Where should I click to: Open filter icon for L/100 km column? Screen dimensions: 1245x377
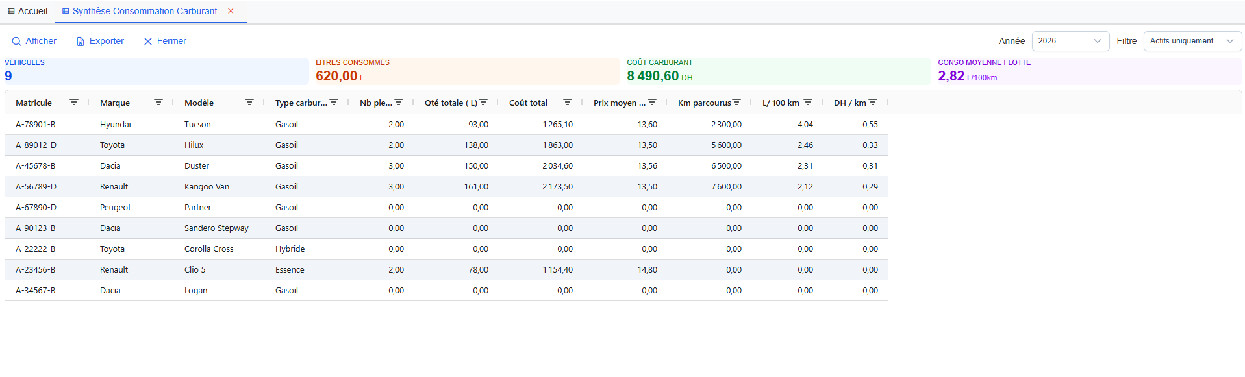point(808,103)
